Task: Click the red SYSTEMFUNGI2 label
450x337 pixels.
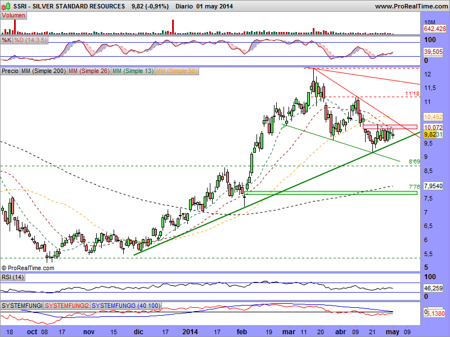Action: click(x=67, y=306)
